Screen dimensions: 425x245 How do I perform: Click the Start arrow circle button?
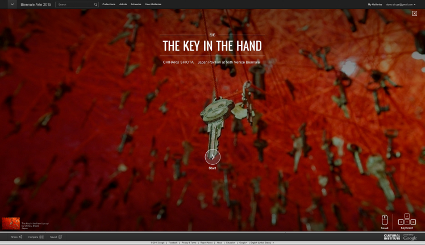coord(213,157)
